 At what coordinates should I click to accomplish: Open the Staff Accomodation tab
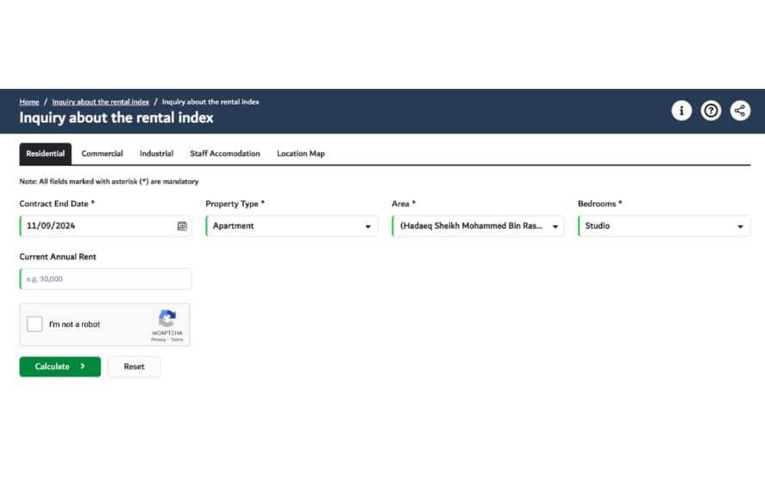pos(224,154)
